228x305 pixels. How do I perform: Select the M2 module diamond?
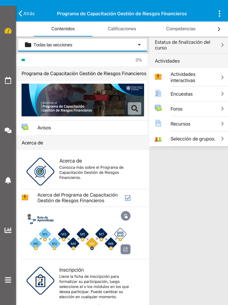(x=54, y=244)
